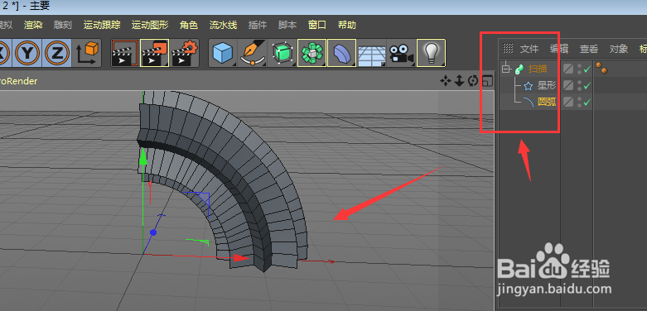Screen dimensions: 647x311
Task: Toggle visibility dots for 圆弧
Action: click(579, 102)
